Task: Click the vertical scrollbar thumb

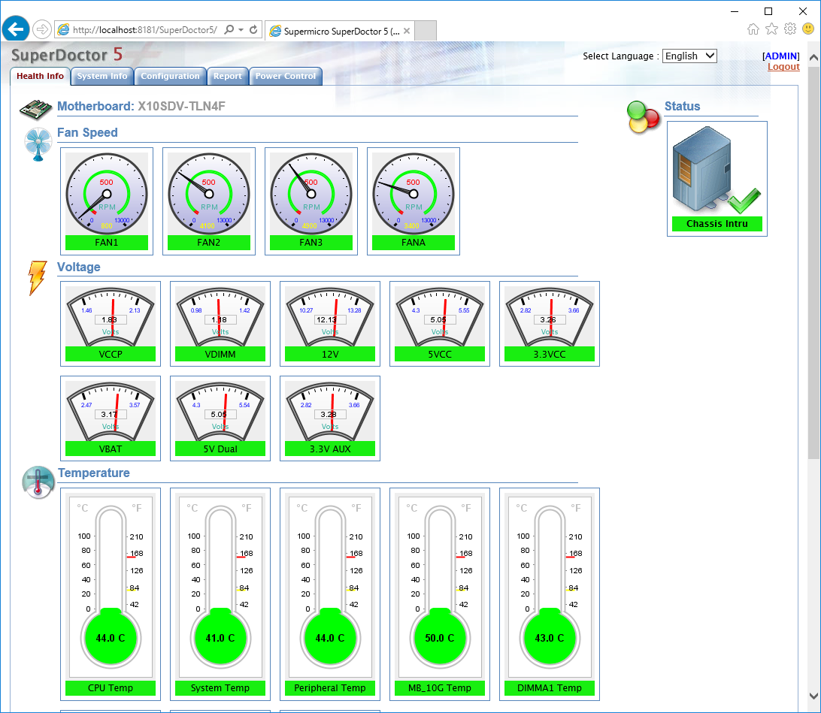Action: pyautogui.click(x=813, y=261)
